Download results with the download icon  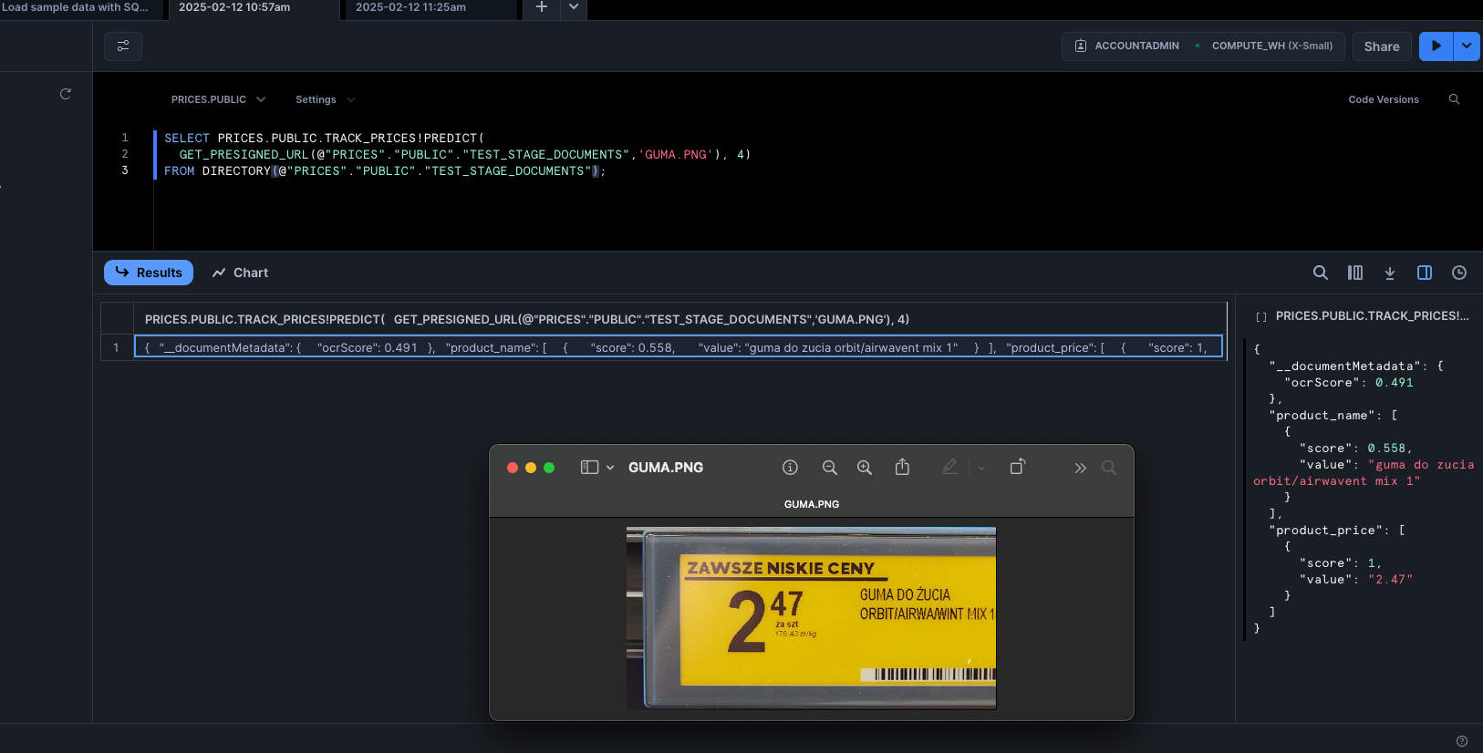click(x=1390, y=273)
